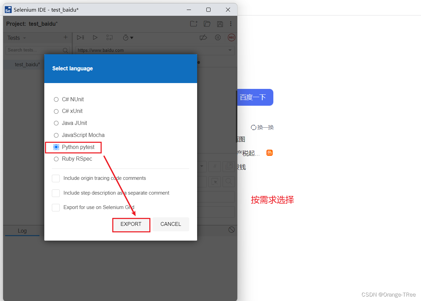Create a new project icon
Viewport: 421px width, 301px height.
[194, 24]
